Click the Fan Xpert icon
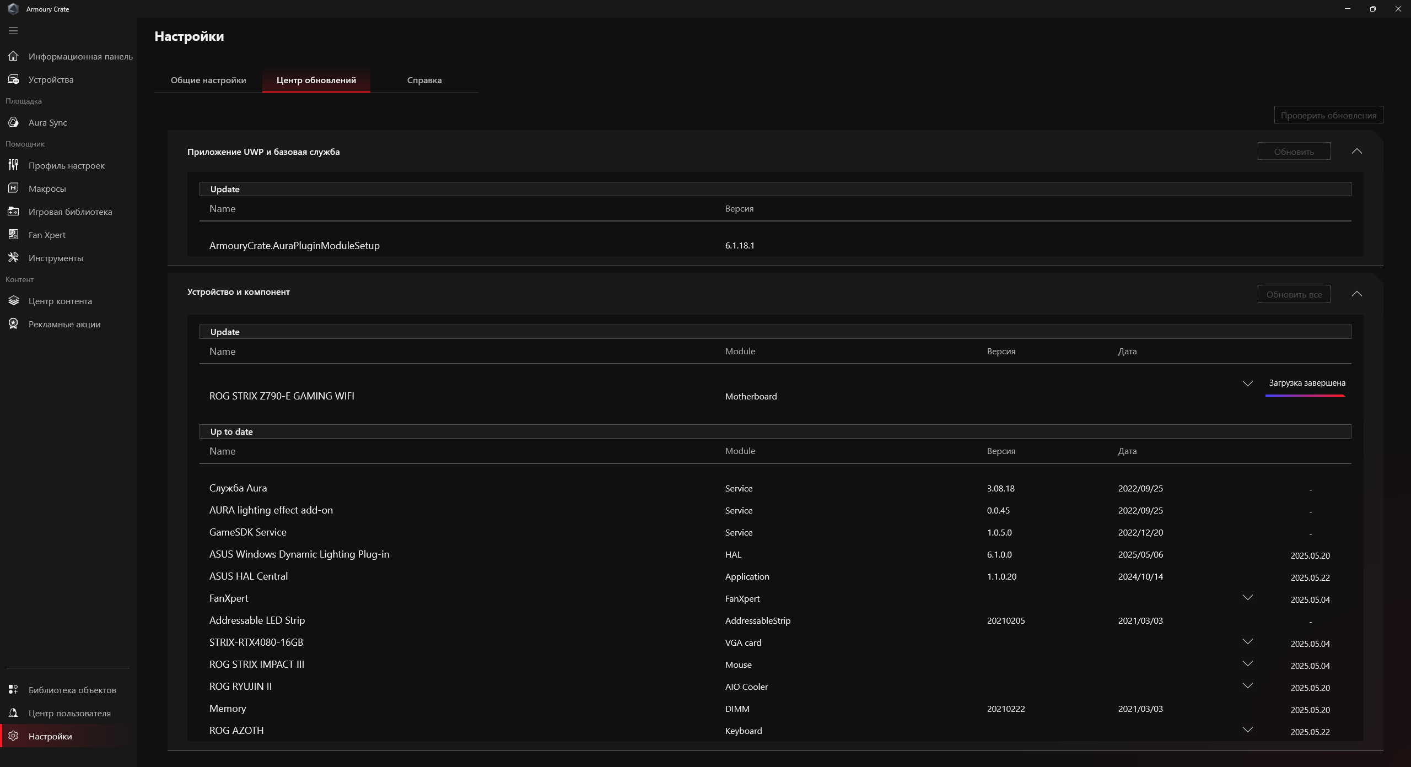This screenshot has height=767, width=1411. (x=13, y=235)
